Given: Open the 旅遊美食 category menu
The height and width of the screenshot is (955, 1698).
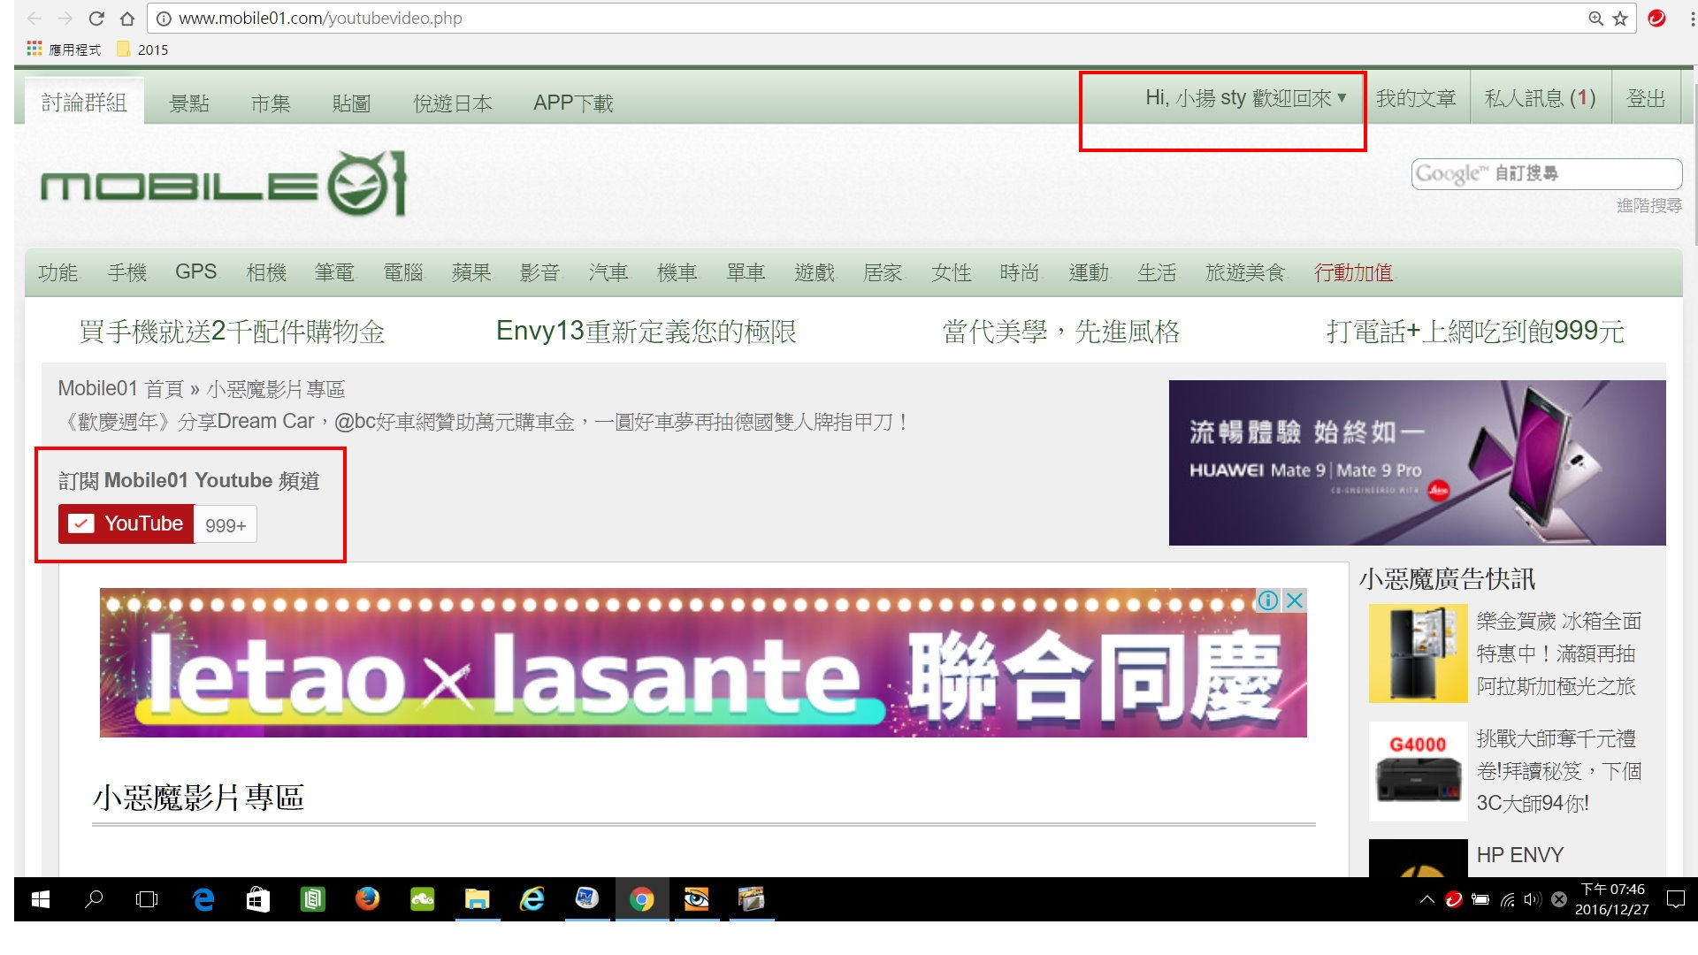Looking at the screenshot, I should click(1245, 272).
